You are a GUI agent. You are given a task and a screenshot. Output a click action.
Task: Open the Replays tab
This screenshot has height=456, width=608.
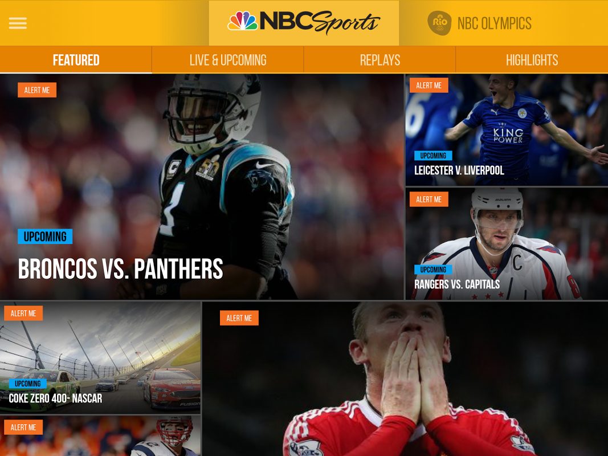380,60
